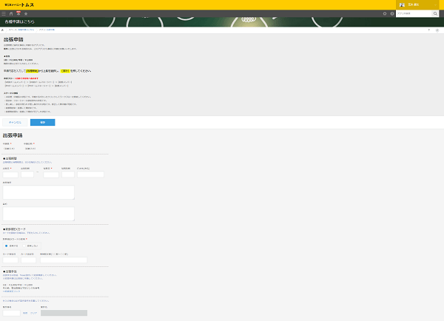The height and width of the screenshot is (321, 444).
Task: Open the blue link under the allowance amounts
Action: tap(11, 291)
